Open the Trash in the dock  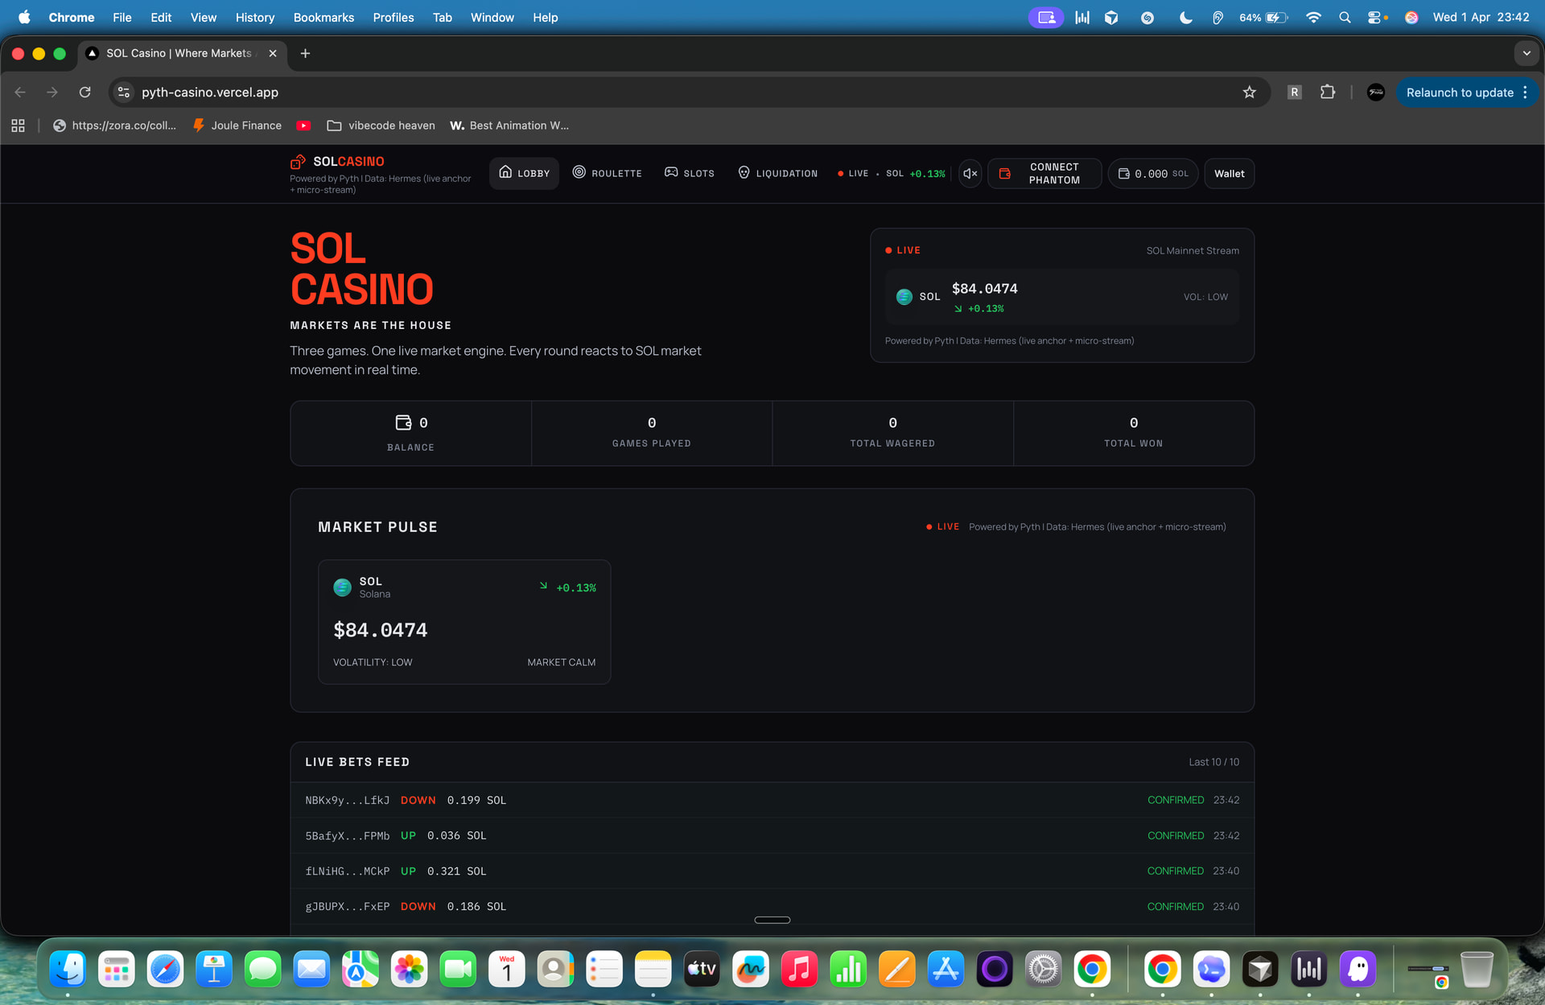point(1477,969)
